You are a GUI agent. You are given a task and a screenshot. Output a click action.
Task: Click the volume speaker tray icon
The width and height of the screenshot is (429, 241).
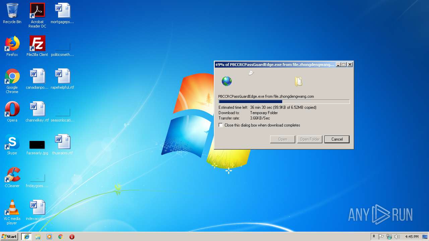397,237
